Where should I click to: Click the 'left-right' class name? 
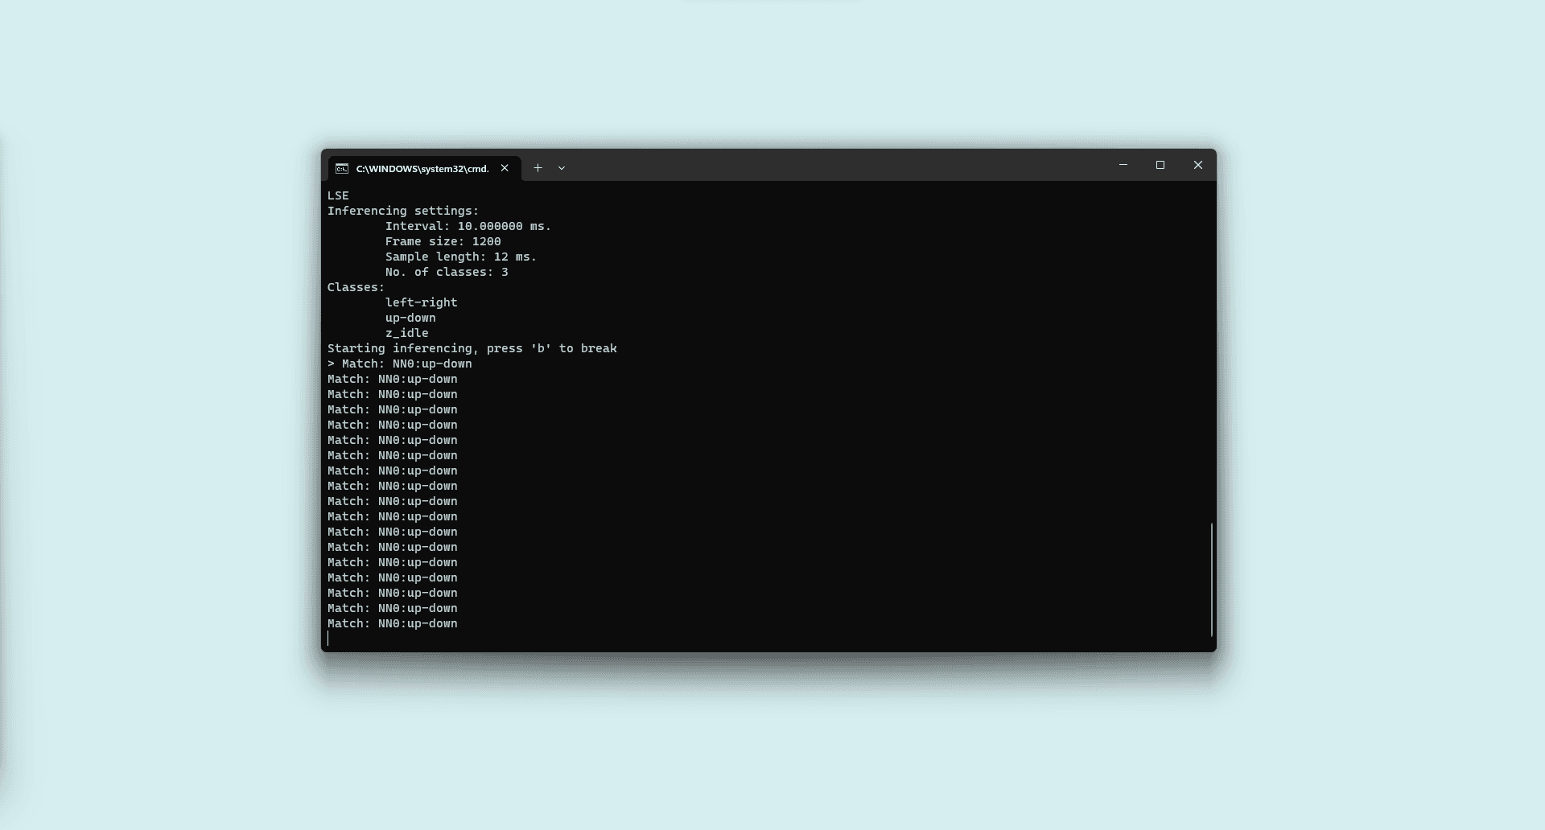(421, 302)
